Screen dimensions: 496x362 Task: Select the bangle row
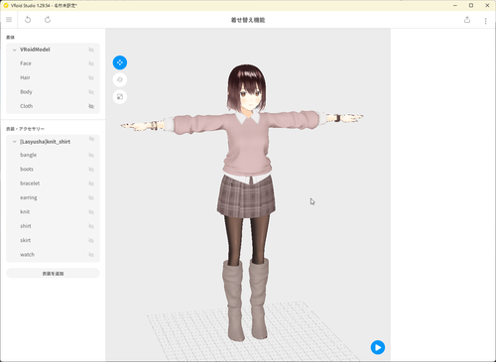(x=53, y=155)
